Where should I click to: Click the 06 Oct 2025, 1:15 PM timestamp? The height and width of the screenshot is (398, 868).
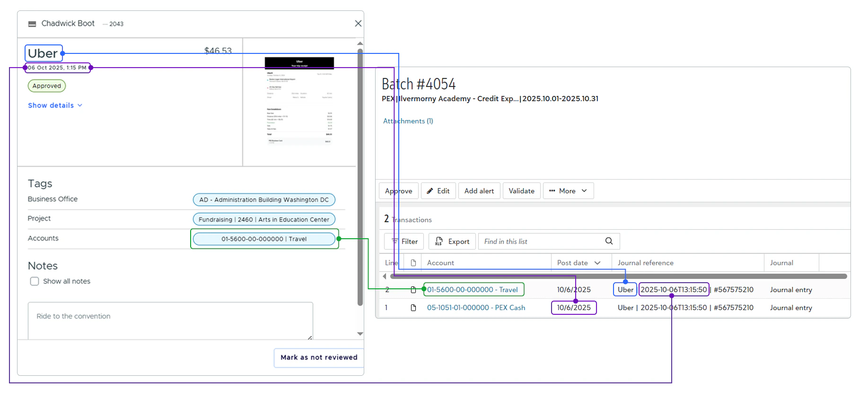(57, 68)
